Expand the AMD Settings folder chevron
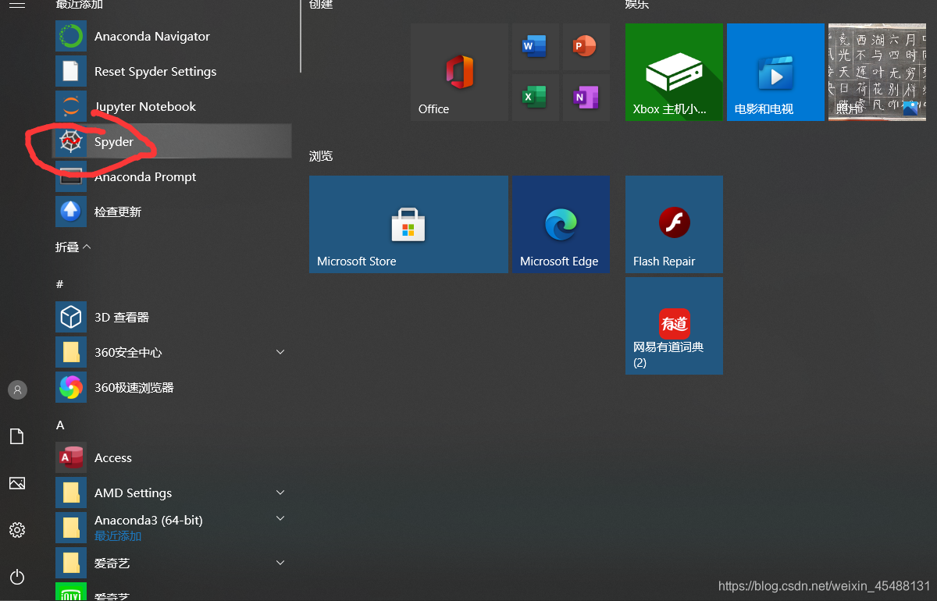This screenshot has height=601, width=937. 280,493
